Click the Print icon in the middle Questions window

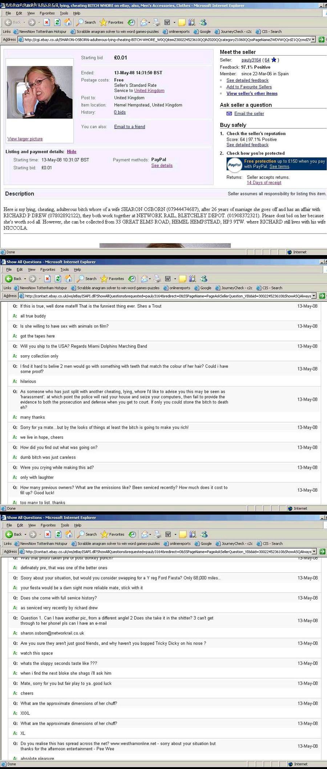tap(157, 279)
